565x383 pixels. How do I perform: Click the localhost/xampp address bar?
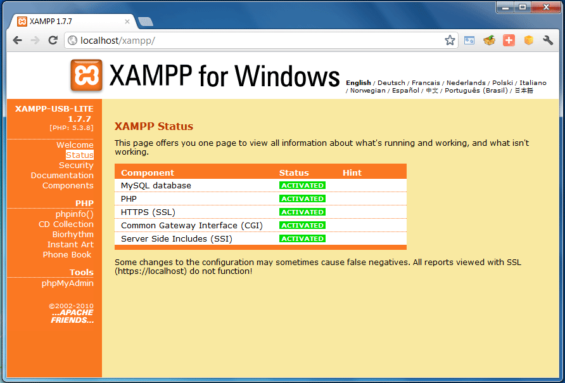pos(253,41)
